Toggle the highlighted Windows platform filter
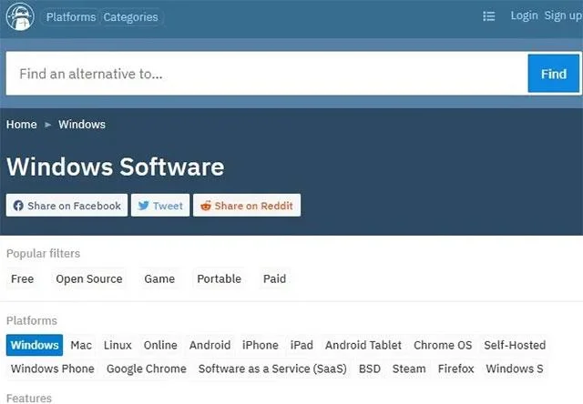Screen dimensions: 583x404 [x=35, y=345]
